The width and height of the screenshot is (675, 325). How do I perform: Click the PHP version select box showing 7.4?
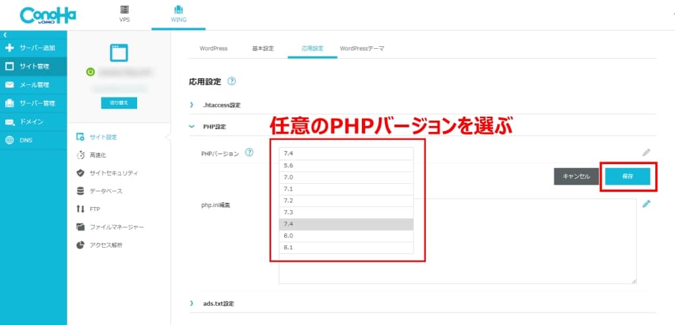(346, 154)
